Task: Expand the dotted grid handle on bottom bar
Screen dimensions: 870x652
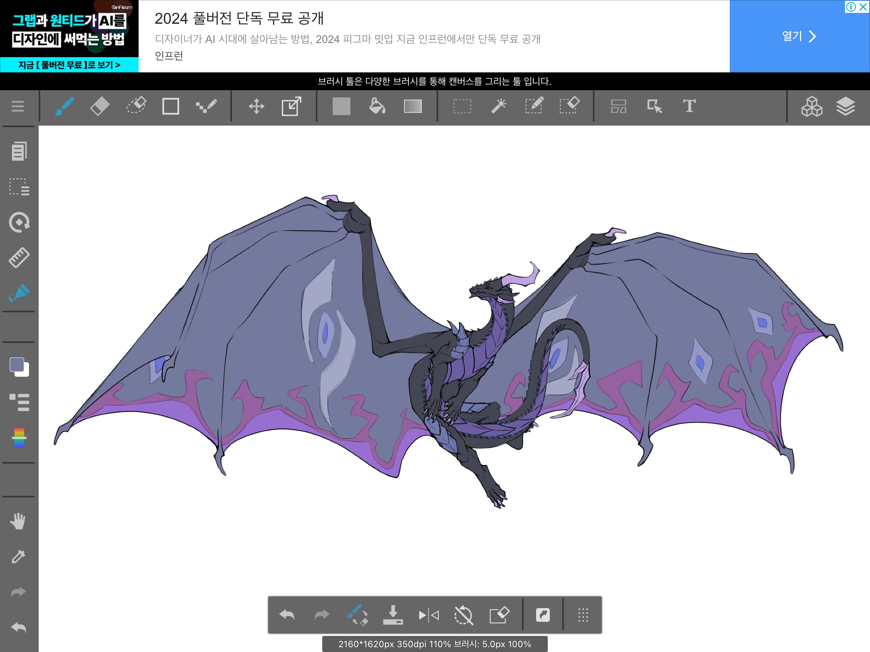Action: 583,615
